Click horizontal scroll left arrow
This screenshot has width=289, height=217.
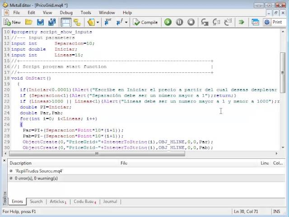[x=5, y=154]
